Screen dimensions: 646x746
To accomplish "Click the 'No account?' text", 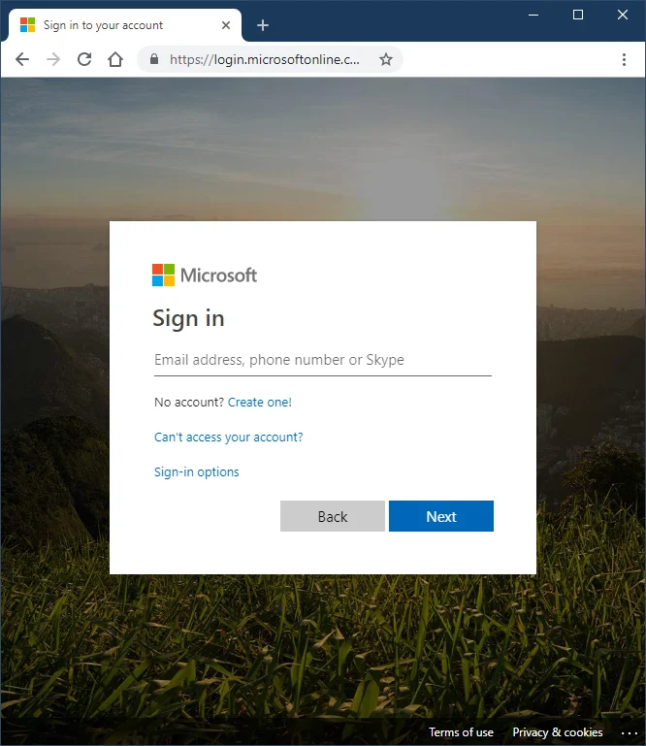I will point(189,403).
